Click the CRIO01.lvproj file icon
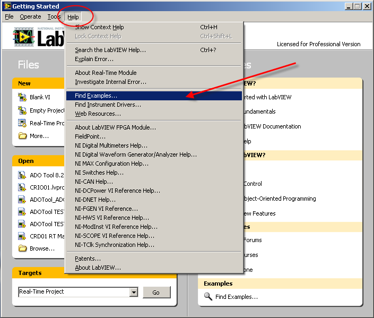Viewport: 374px width, 318px height. 22,187
